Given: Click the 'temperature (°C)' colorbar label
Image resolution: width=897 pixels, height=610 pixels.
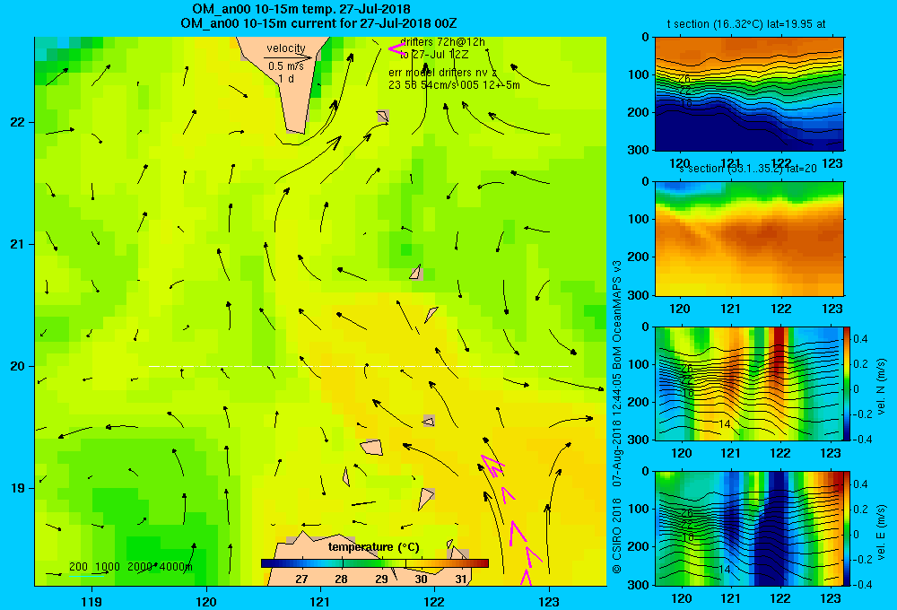Looking at the screenshot, I should [x=373, y=547].
